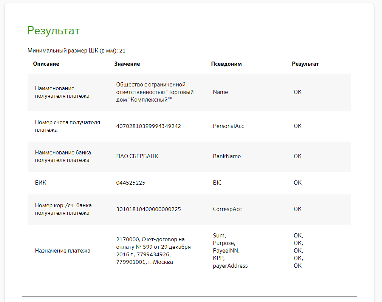
Task: Click OK result in the BankName row
Action: tap(297, 156)
